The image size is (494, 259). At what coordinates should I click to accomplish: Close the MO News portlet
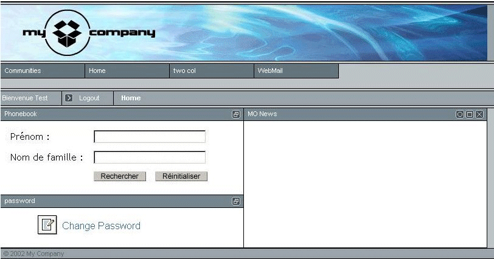(x=479, y=114)
